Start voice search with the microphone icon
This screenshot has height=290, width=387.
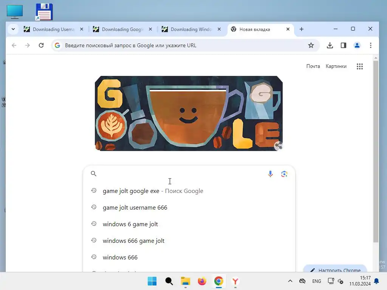(x=270, y=174)
